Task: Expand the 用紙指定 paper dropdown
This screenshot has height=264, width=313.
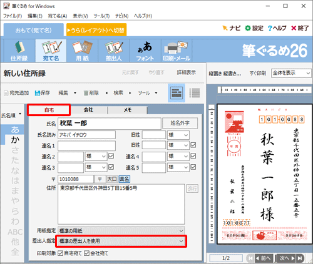Action: click(x=121, y=231)
